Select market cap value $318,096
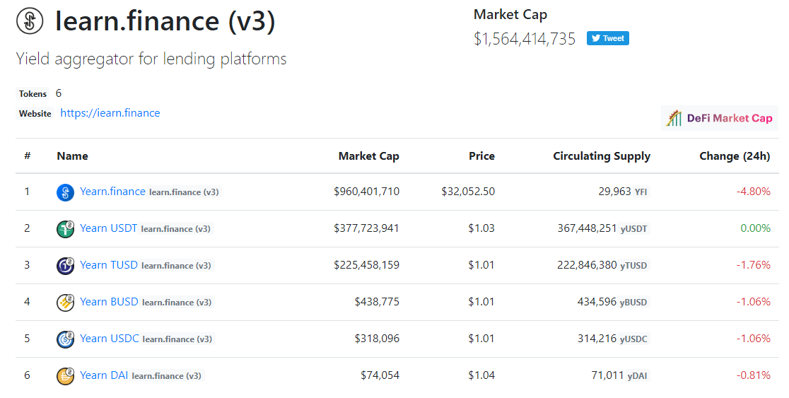This screenshot has width=789, height=398. [x=377, y=339]
